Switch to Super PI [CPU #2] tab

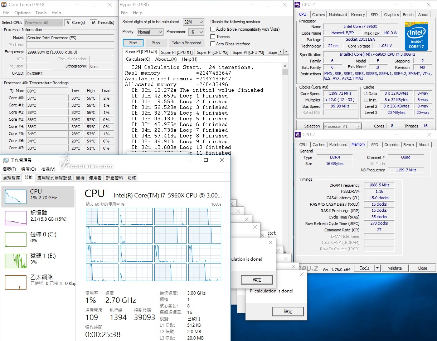coord(213,52)
